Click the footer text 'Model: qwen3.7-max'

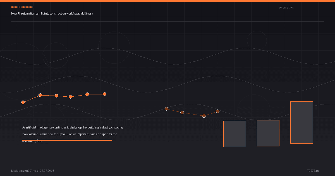25,171
